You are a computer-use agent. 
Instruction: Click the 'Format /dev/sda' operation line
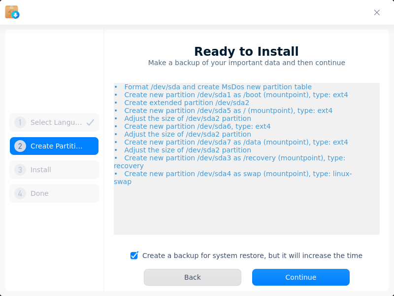(218, 87)
